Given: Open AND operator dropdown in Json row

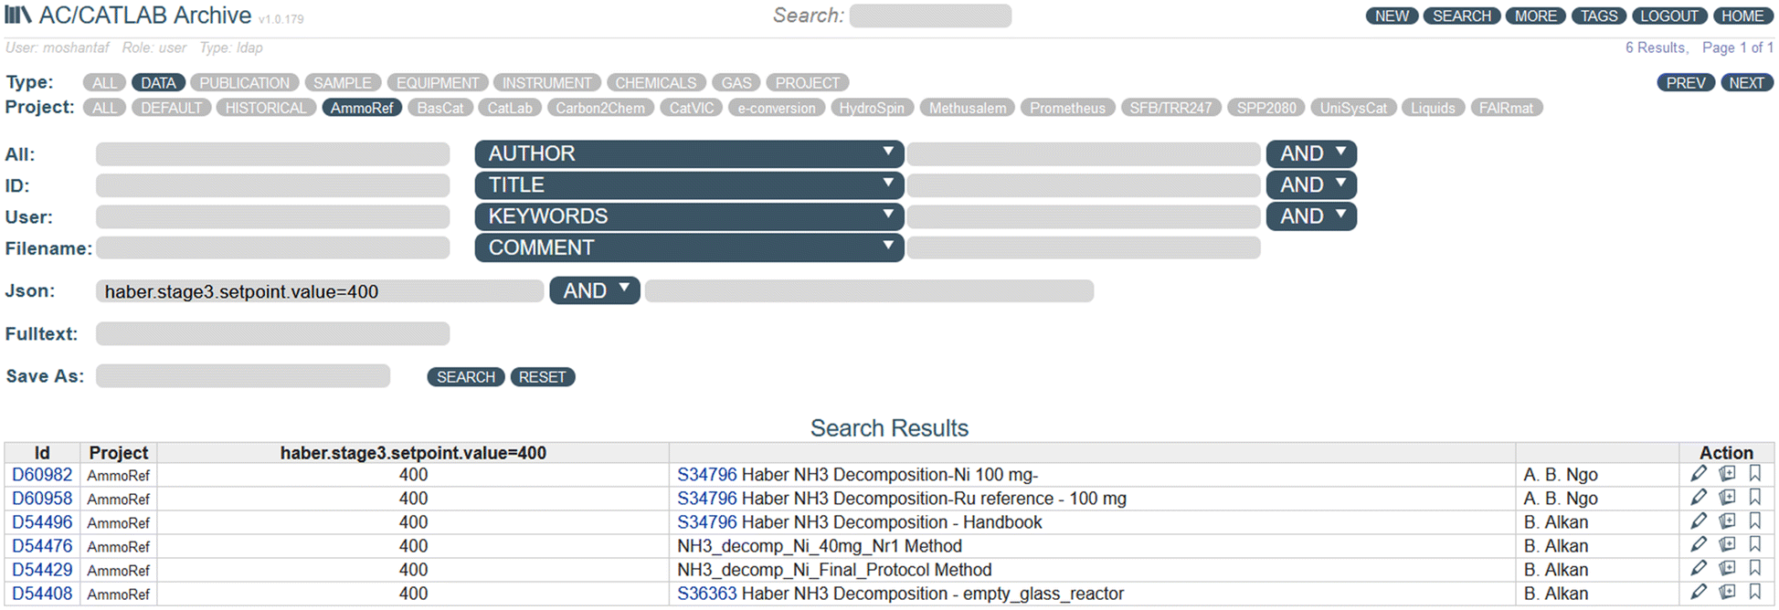Looking at the screenshot, I should pyautogui.click(x=595, y=290).
